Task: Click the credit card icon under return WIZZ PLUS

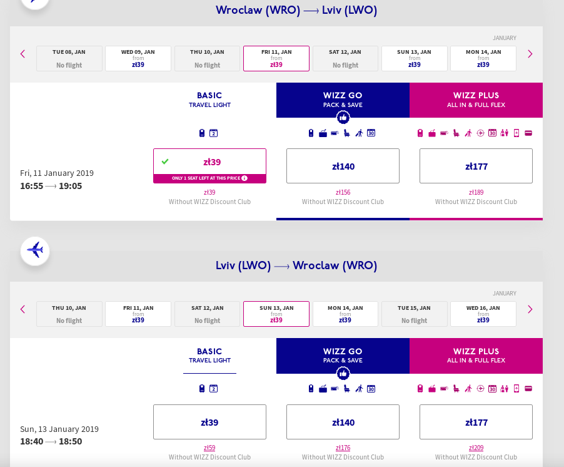Action: (528, 389)
